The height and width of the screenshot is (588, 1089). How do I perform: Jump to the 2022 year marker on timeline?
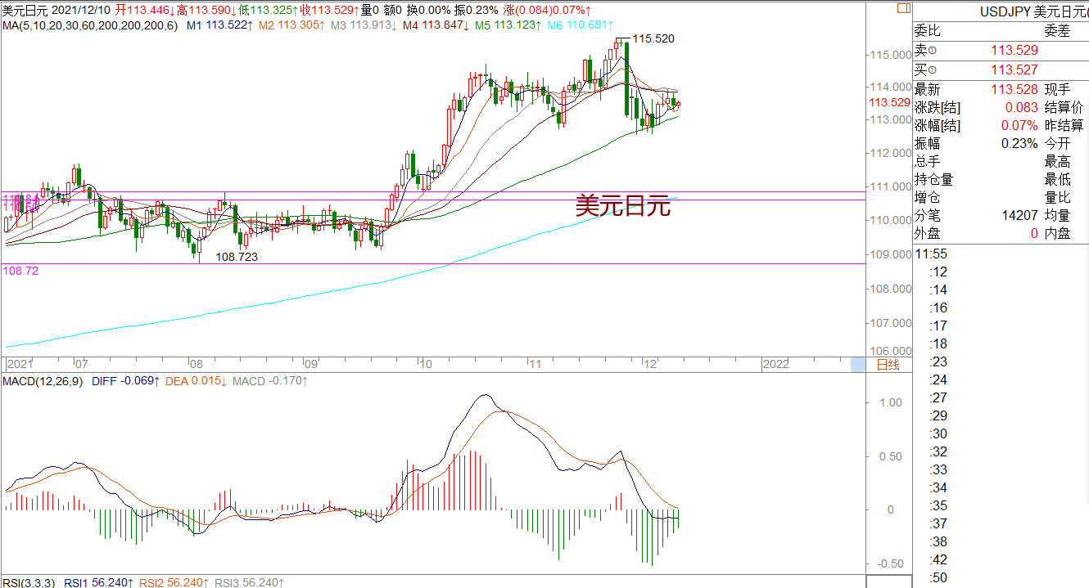(x=775, y=364)
